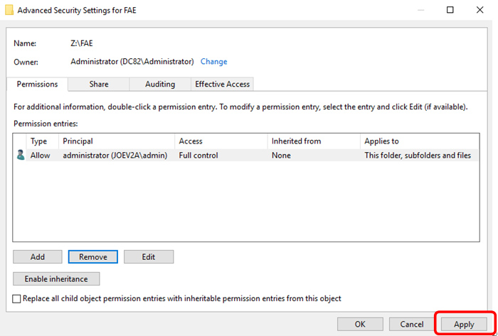
Task: Select the Effective Access tab
Action: click(222, 84)
